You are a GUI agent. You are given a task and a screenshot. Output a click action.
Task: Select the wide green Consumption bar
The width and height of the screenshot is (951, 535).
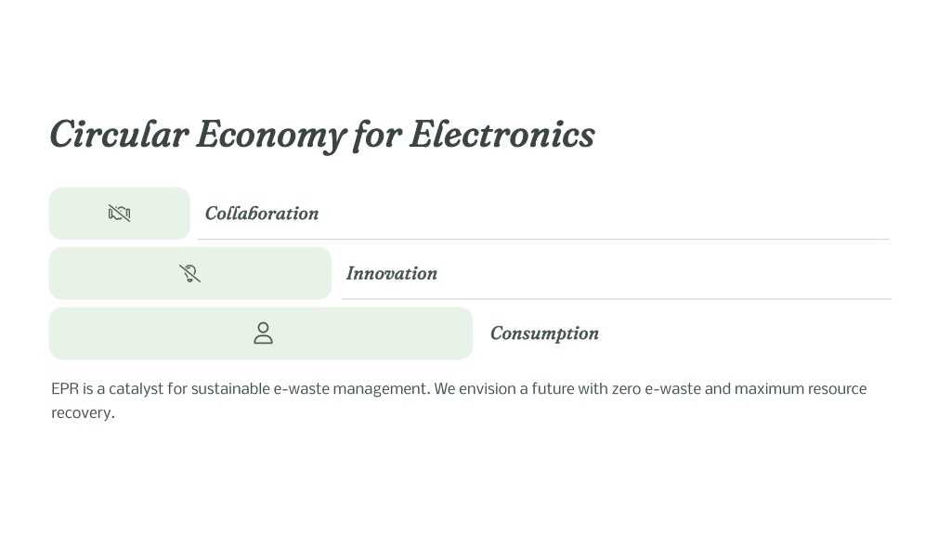(x=261, y=333)
